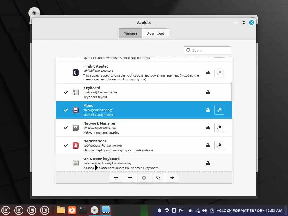Open network connection tray icon
The height and width of the screenshot is (216, 288).
tap(198, 210)
